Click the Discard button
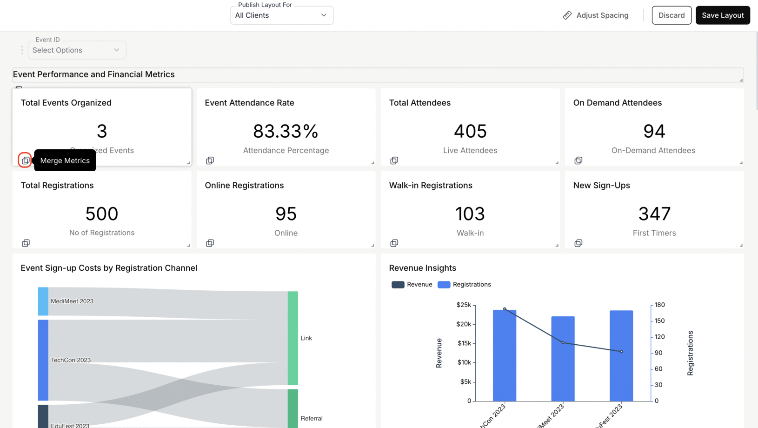Screen dimensions: 758x428 [x=672, y=15]
